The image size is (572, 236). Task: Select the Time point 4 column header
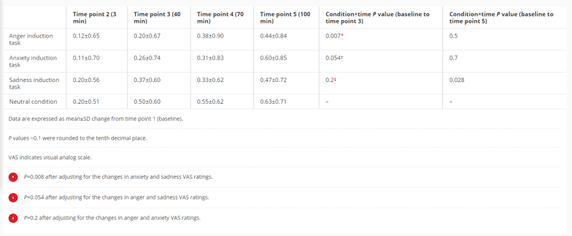220,18
